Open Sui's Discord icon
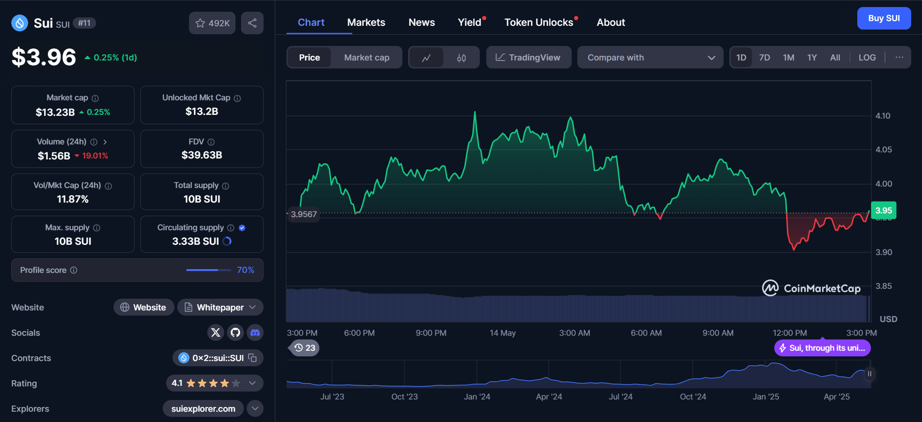Viewport: 922px width, 422px height. point(255,332)
